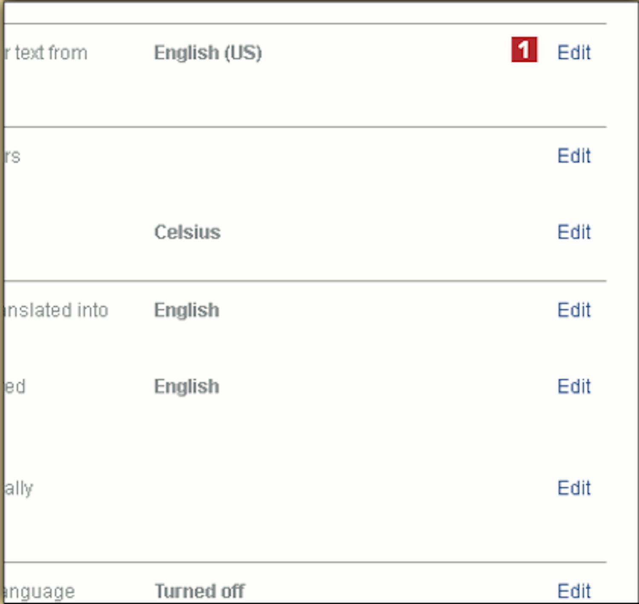Viewport: 639px width, 604px height.
Task: Click Edit in the row labeled 'ed'
Action: (x=574, y=386)
